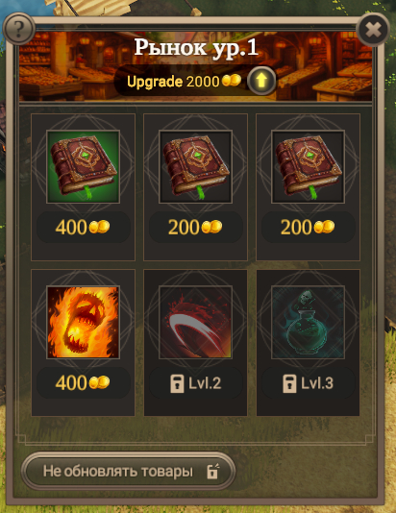Buy fire skull spell for 400 gold
The height and width of the screenshot is (513, 396).
[83, 382]
